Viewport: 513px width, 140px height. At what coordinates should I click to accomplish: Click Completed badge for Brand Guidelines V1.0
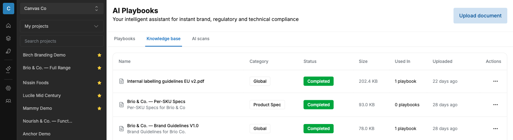(x=318, y=129)
